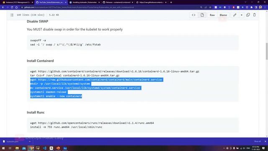Screen dimensions: 268x151
Task: Share this page icon in address bar
Action: (206, 8)
